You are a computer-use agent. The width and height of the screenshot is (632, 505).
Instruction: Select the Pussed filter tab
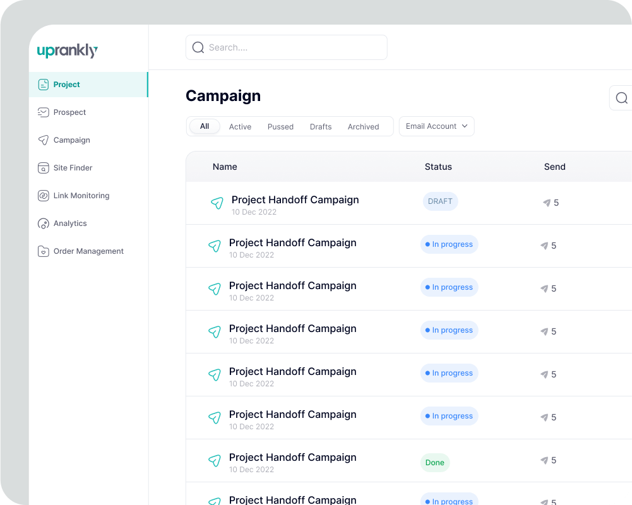pyautogui.click(x=280, y=127)
